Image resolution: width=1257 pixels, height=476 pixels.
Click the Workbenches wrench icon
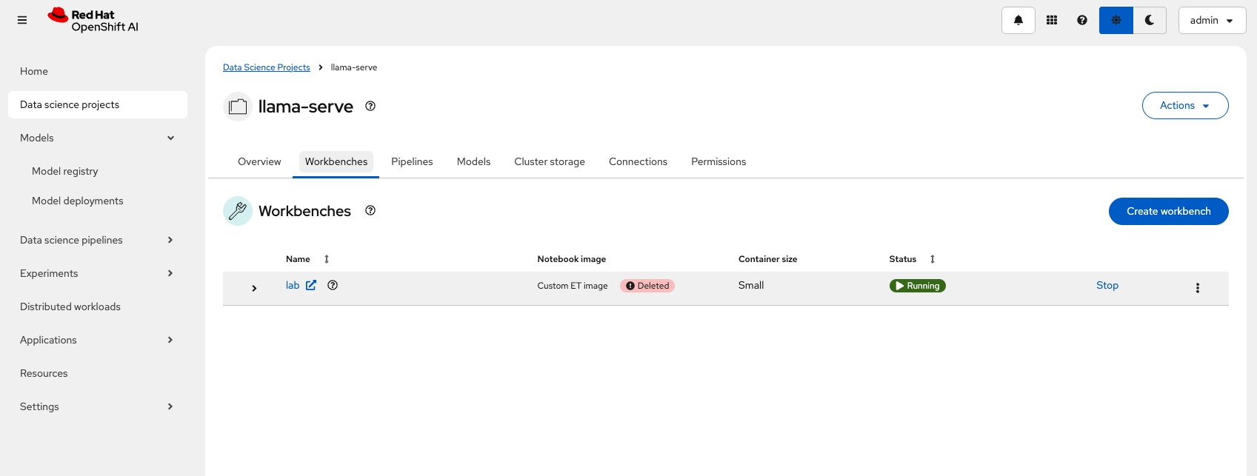238,211
